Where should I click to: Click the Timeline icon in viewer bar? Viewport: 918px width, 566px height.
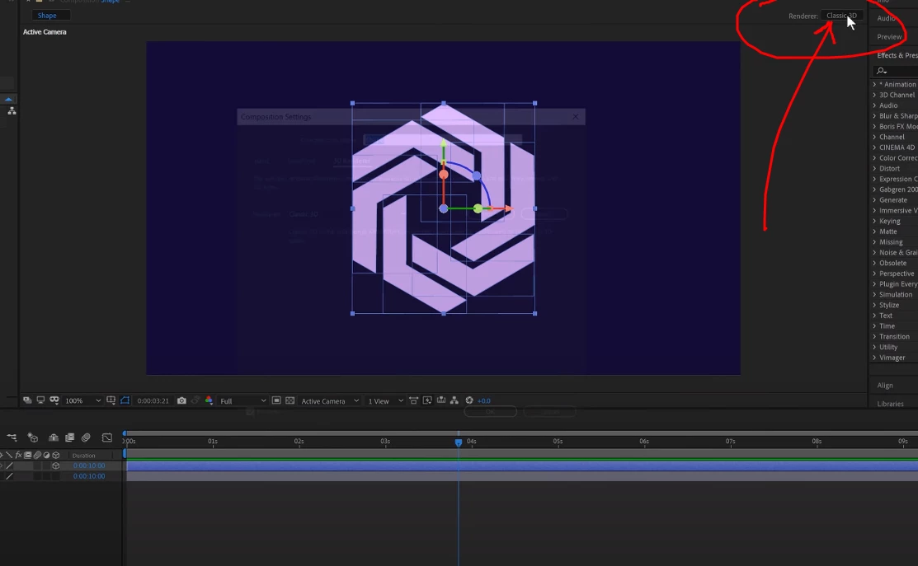click(x=440, y=400)
